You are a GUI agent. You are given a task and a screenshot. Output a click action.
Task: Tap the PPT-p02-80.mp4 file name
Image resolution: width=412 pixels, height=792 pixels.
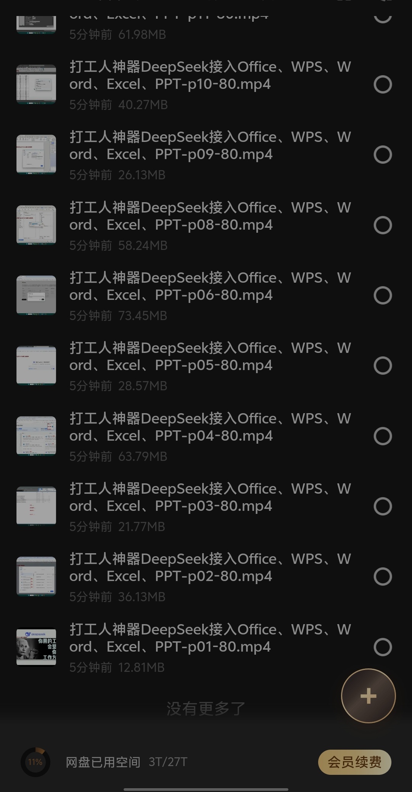click(210, 568)
